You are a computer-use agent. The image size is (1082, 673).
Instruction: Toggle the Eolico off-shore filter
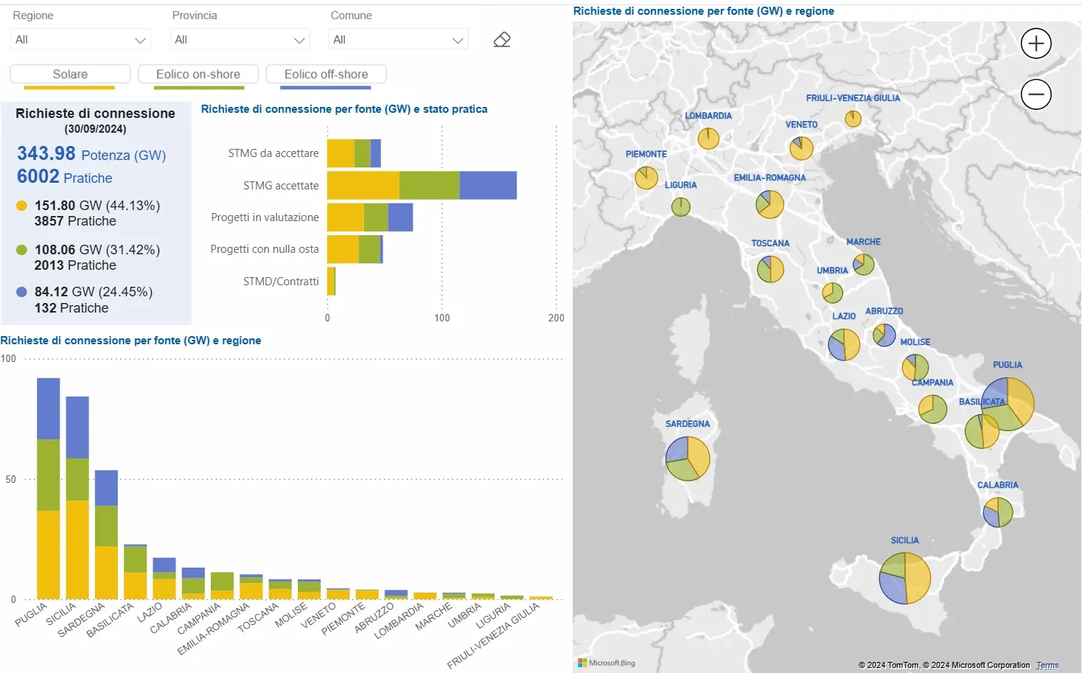click(327, 74)
